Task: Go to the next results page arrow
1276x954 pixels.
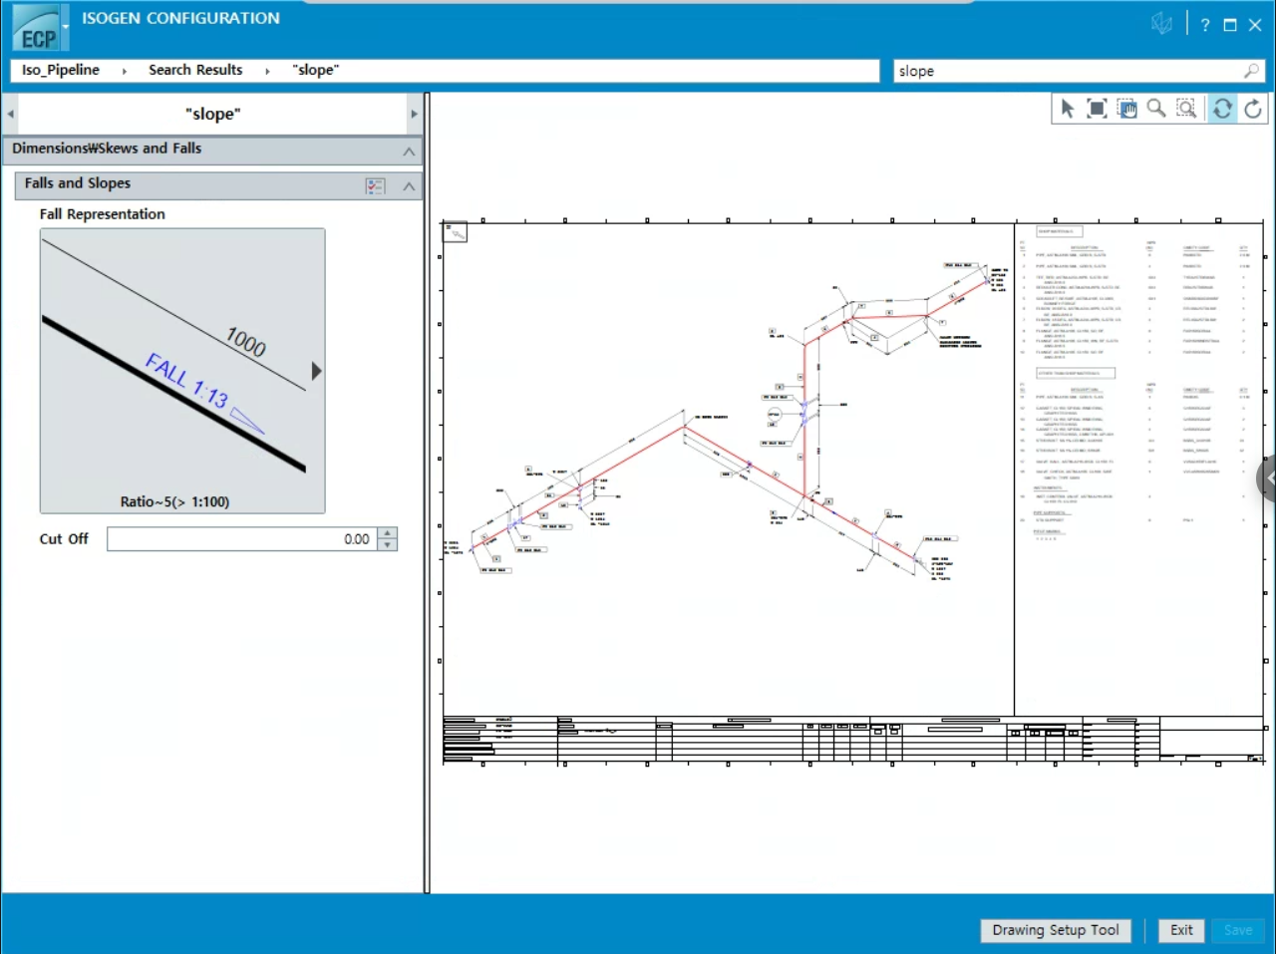Action: pos(415,114)
